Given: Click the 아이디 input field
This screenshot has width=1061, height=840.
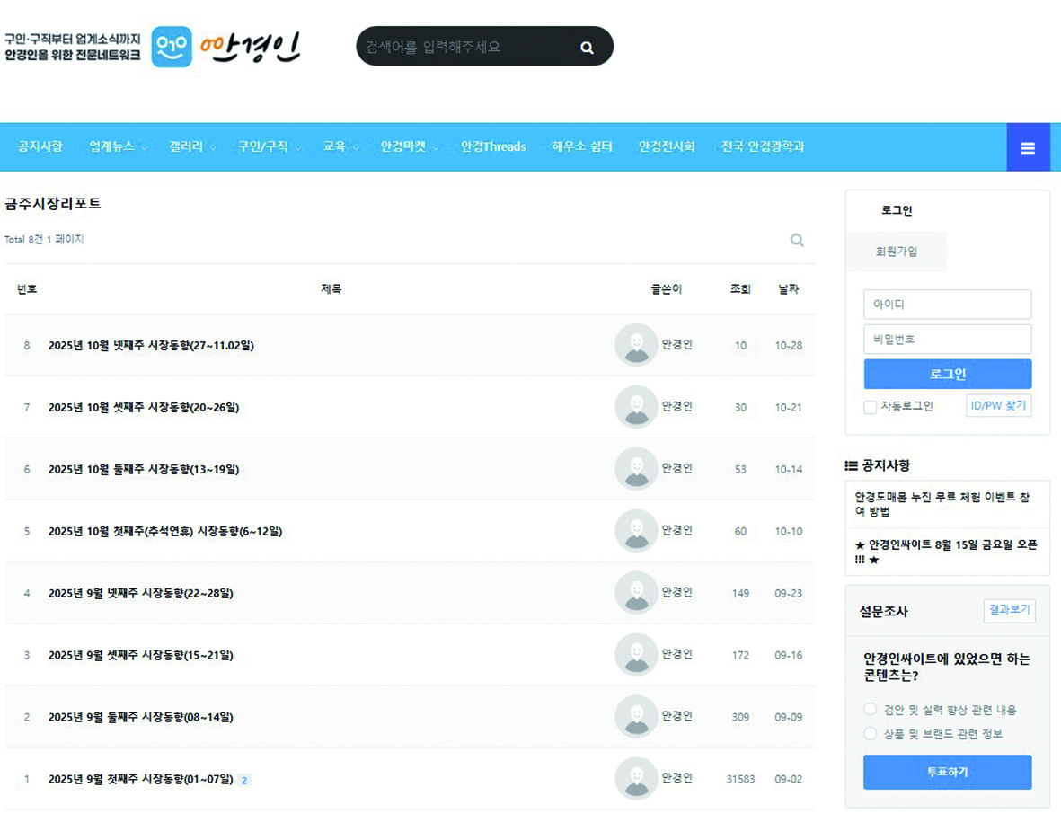Looking at the screenshot, I should click(x=947, y=305).
